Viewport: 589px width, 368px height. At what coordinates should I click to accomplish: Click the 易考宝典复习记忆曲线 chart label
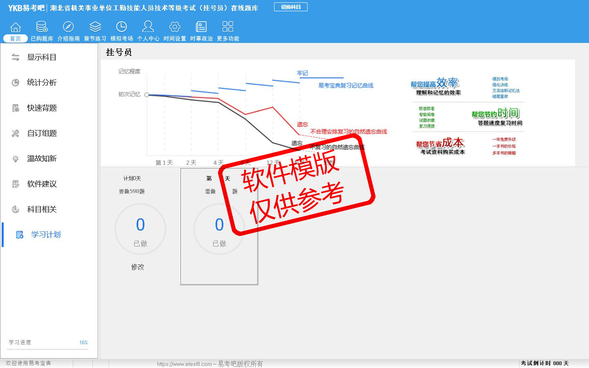346,85
